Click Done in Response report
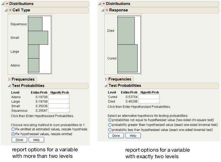221x162 pixels. tap(116, 136)
